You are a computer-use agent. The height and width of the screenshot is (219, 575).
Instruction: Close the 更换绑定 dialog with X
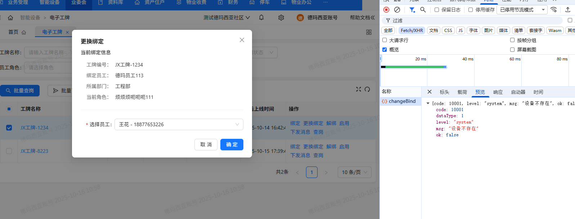[242, 40]
